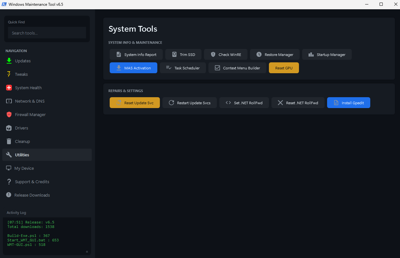This screenshot has height=258, width=400.
Task: Click the refresh icon on Restart Update Svcs
Action: tap(171, 103)
